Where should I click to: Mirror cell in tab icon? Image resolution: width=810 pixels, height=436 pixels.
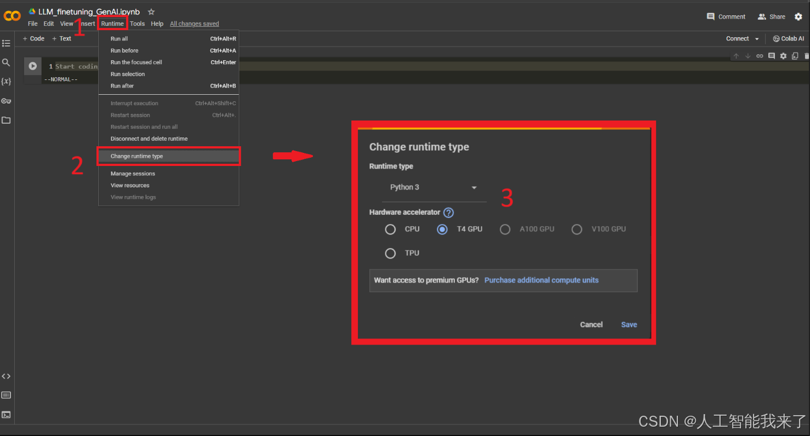(795, 56)
